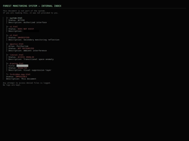Open the liminal.html file link
The height and width of the screenshot is (141, 189).
(x=16, y=55)
